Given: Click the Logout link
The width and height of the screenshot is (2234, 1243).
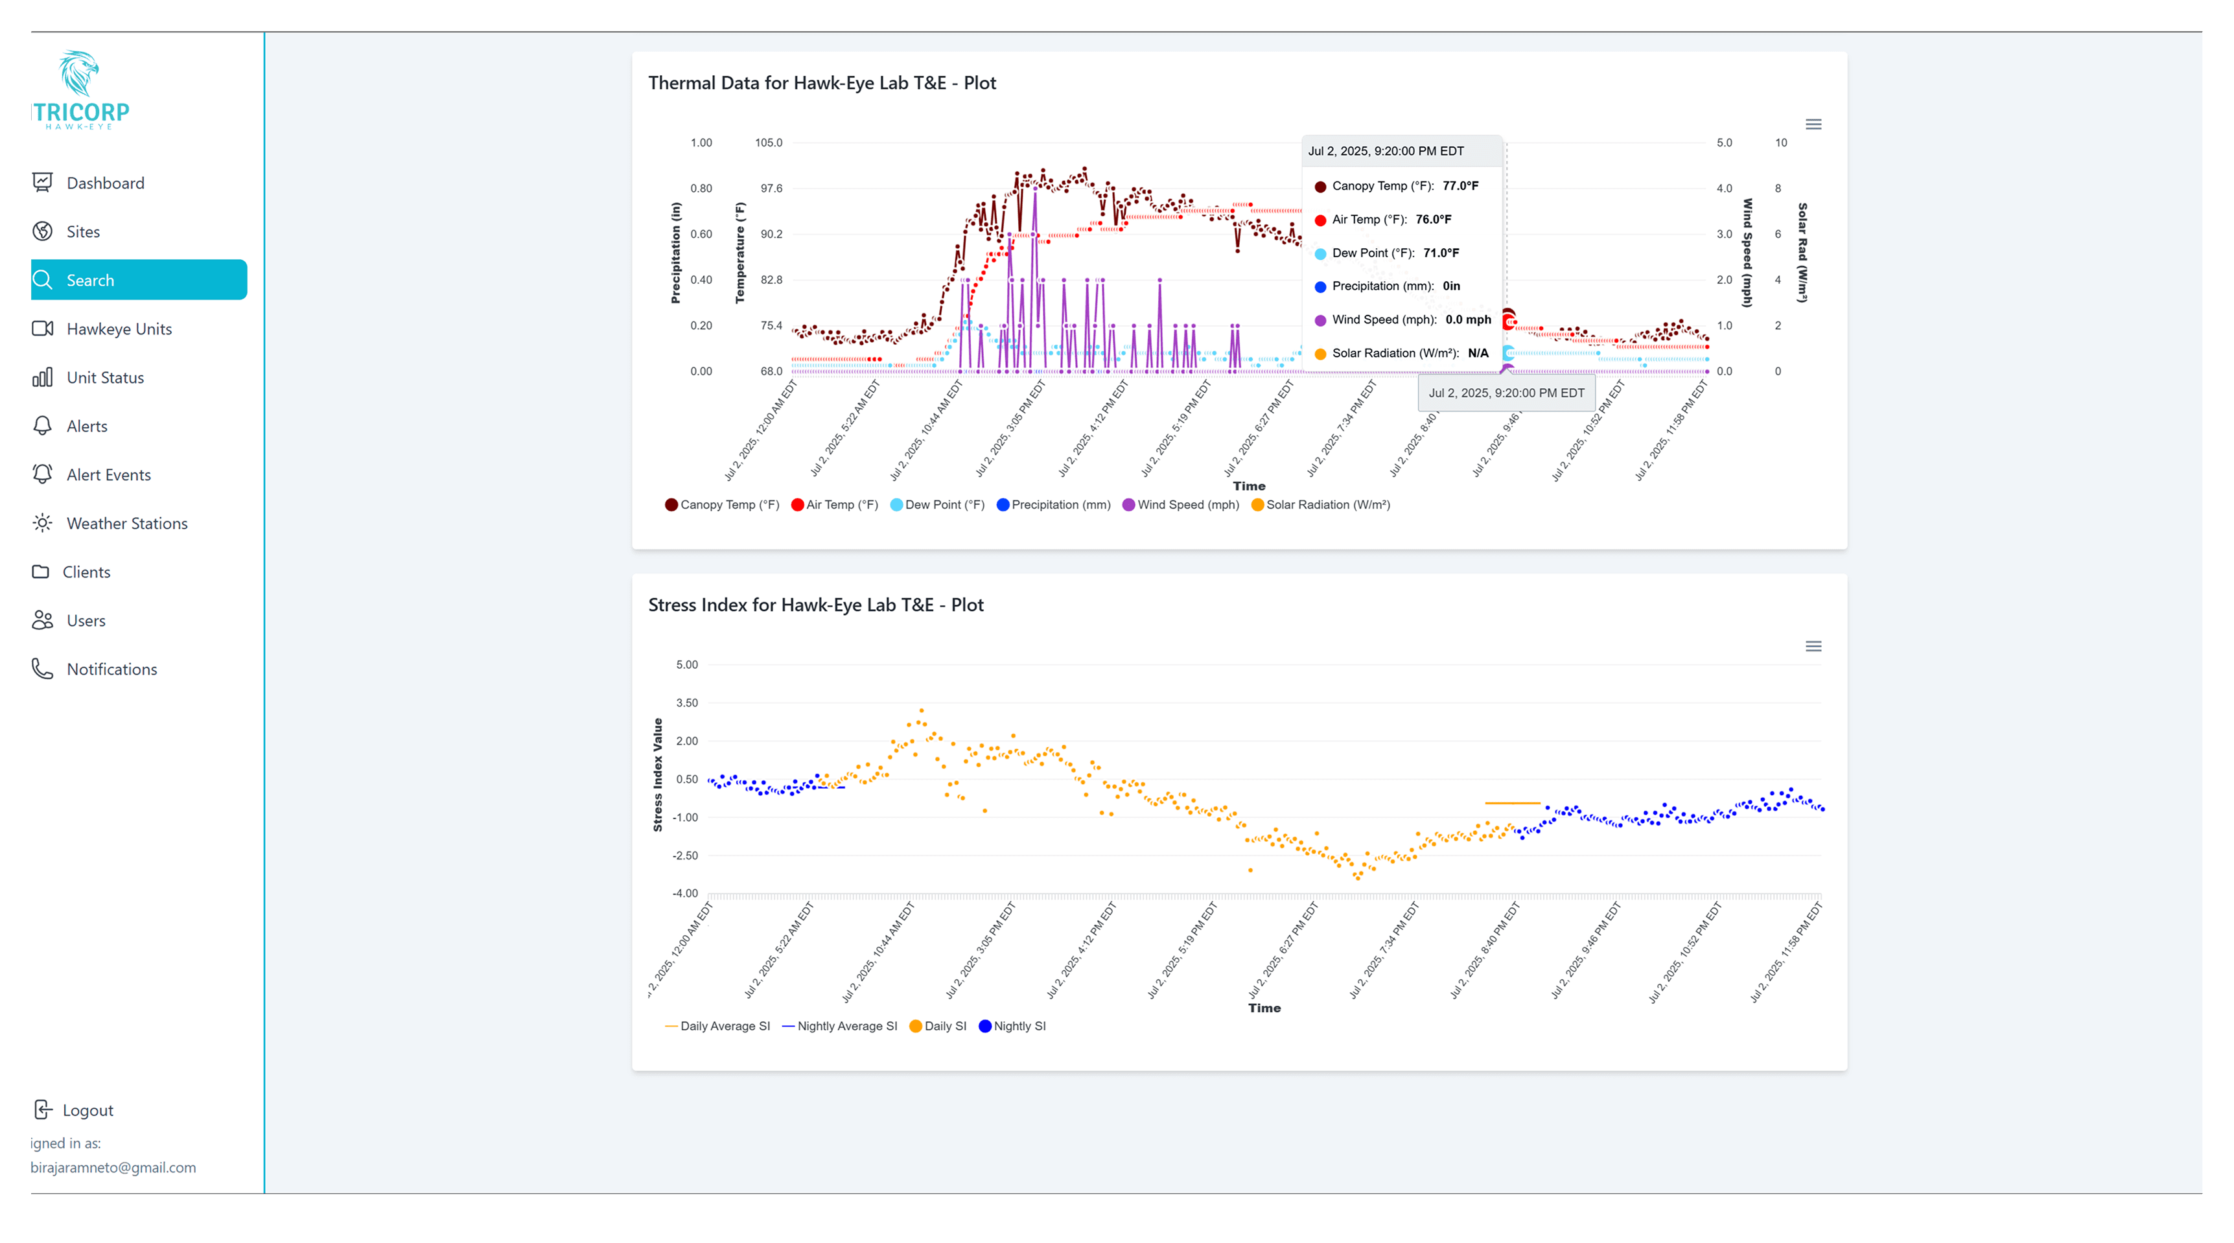Looking at the screenshot, I should [87, 1109].
